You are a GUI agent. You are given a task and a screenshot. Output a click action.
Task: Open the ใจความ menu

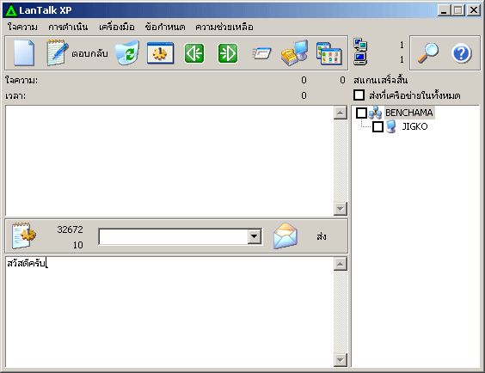click(22, 27)
